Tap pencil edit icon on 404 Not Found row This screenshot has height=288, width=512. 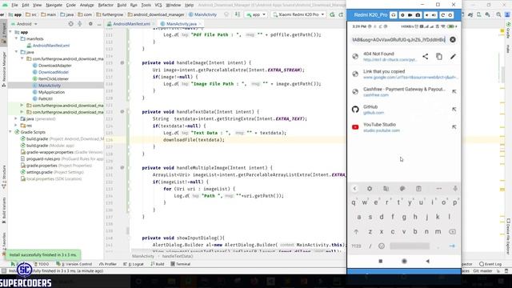[453, 57]
